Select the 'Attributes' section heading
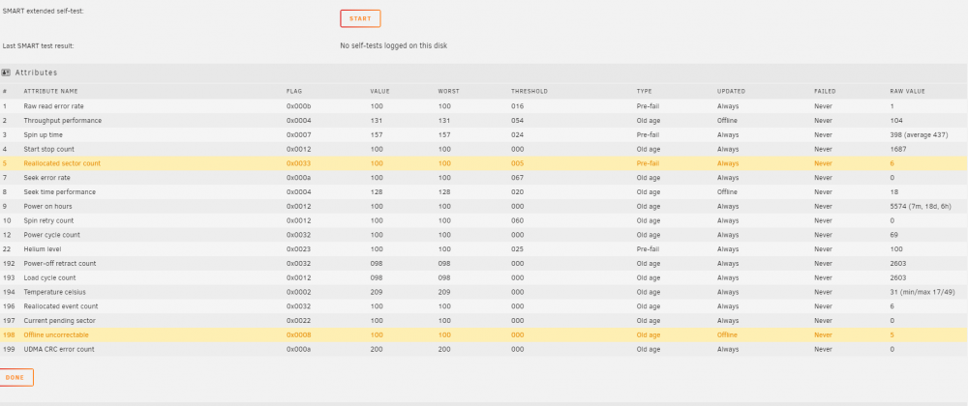 coord(37,72)
